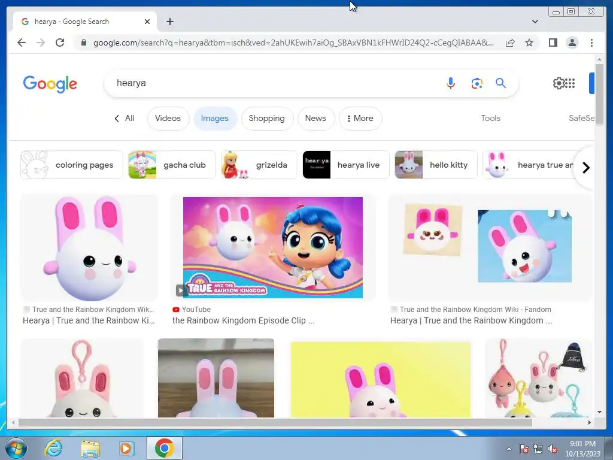Toggle the Chrome side panel icon

click(x=553, y=43)
